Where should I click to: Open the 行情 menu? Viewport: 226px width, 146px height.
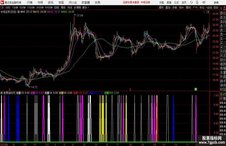coord(30,2)
